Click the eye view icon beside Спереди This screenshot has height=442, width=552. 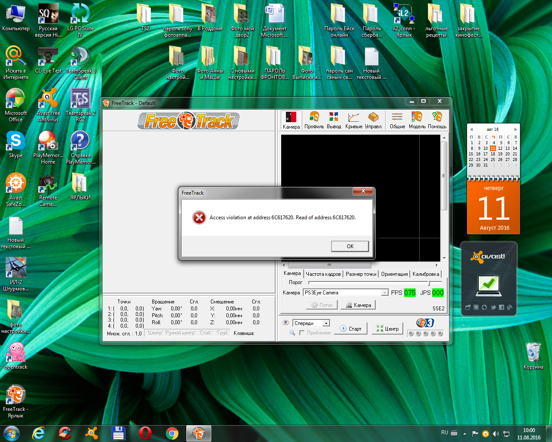285,323
